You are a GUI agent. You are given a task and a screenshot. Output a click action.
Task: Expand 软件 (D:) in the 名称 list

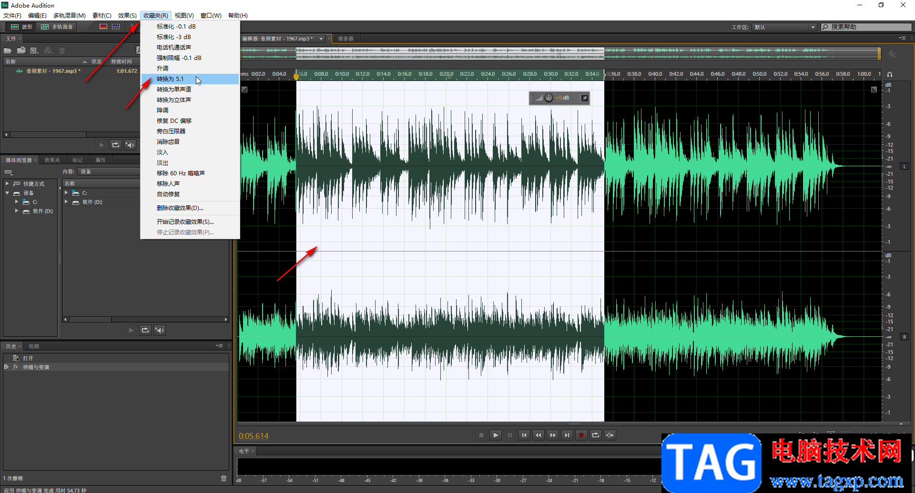pos(66,202)
